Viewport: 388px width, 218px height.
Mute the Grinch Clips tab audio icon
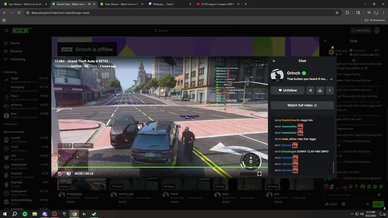coord(89,4)
